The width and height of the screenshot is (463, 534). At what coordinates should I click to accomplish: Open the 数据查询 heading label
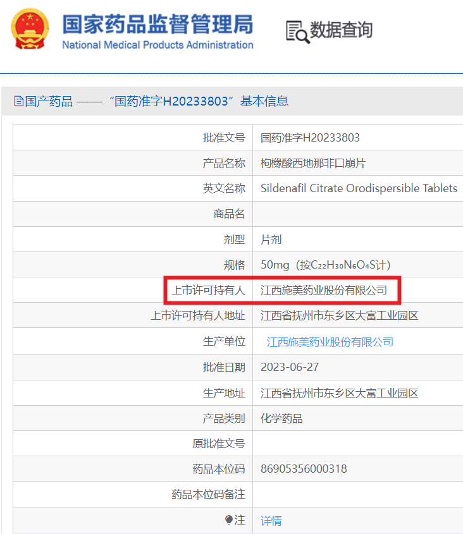pyautogui.click(x=342, y=30)
